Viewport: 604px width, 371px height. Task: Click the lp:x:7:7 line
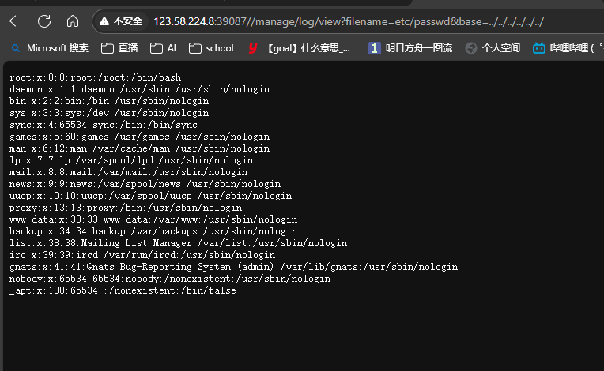pos(131,160)
